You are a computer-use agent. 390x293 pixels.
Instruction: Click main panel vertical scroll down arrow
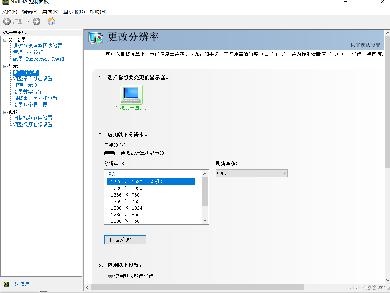click(x=387, y=280)
